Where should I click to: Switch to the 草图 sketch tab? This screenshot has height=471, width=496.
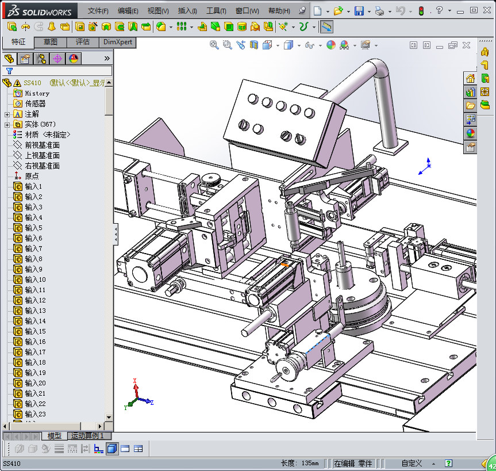[51, 42]
